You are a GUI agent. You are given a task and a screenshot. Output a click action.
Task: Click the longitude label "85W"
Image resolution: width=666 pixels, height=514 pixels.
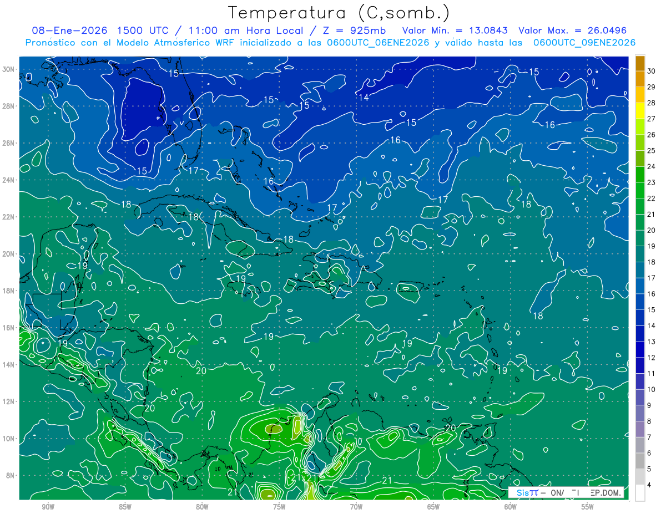(125, 507)
